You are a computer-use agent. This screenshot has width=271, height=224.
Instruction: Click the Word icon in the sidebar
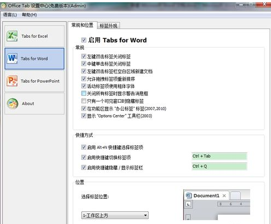[x=12, y=59]
